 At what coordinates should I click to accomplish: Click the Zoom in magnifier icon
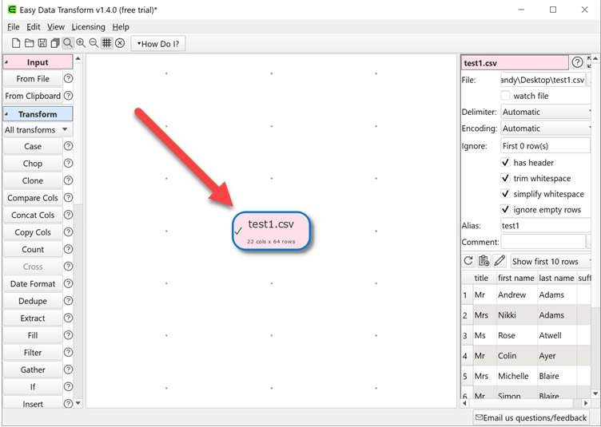click(81, 43)
